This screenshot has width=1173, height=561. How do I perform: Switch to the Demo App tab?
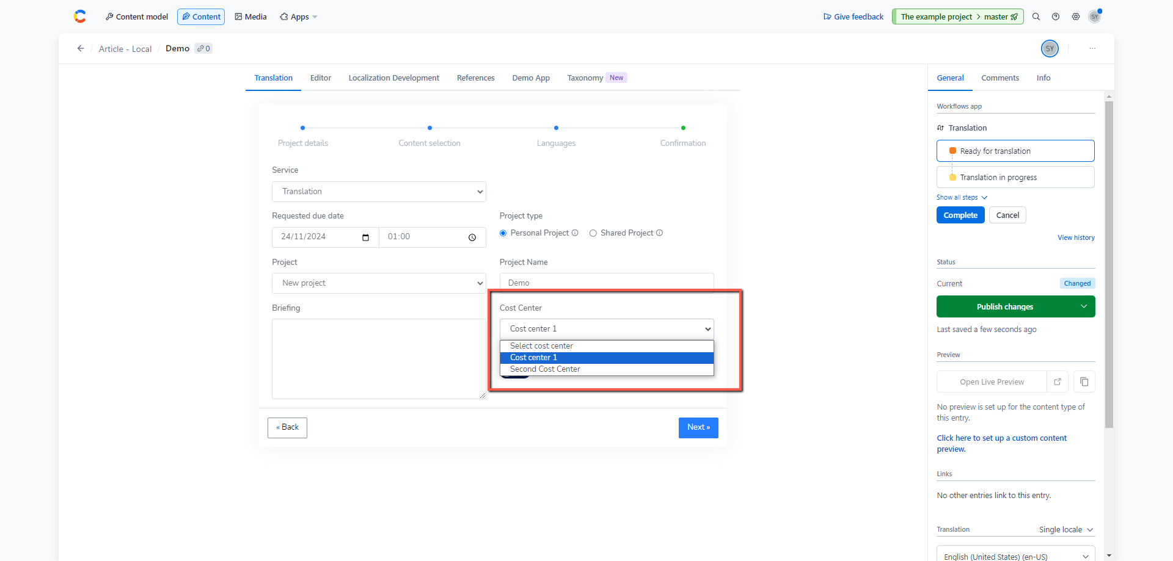[531, 78]
